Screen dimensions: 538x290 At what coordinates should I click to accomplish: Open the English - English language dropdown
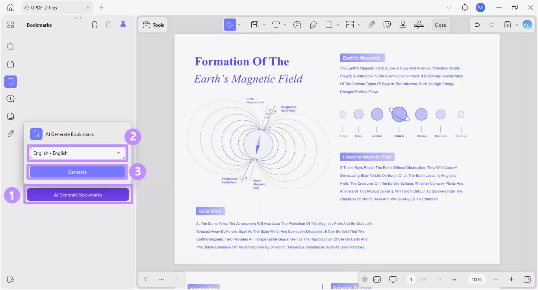pos(78,153)
